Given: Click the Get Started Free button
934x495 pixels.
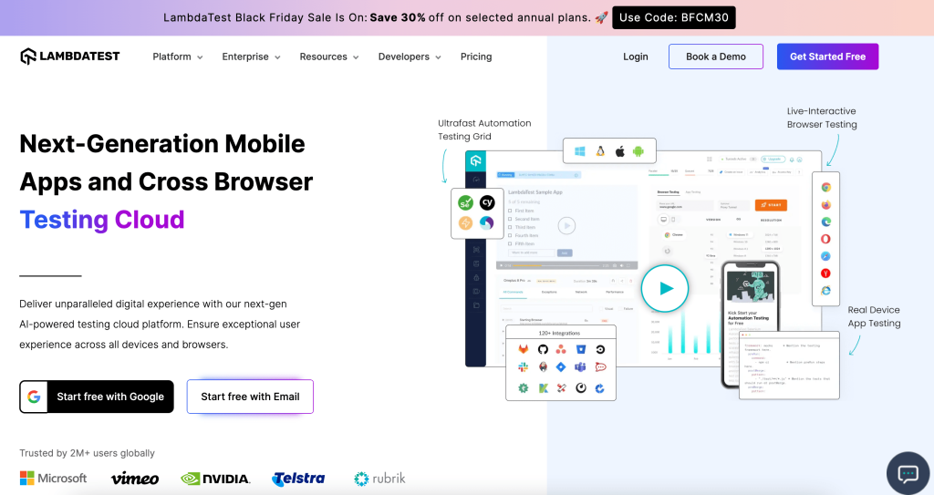Looking at the screenshot, I should (x=827, y=57).
